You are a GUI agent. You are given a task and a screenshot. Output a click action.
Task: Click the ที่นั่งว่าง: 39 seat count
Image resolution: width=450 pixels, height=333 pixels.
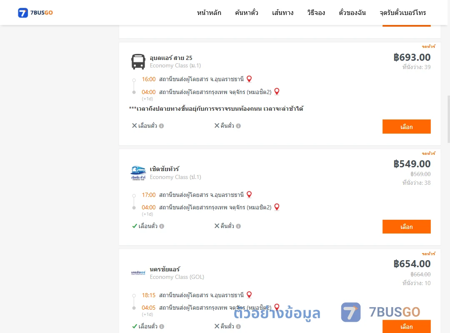coord(416,67)
